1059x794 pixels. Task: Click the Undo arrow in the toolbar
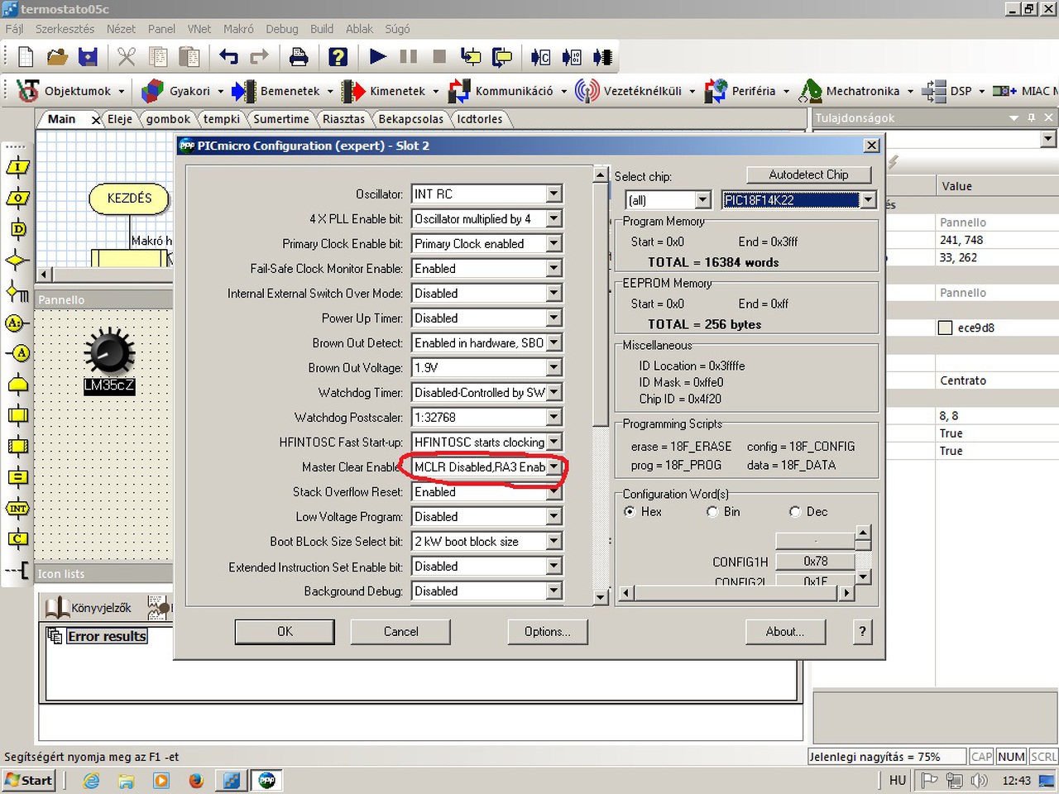[228, 57]
